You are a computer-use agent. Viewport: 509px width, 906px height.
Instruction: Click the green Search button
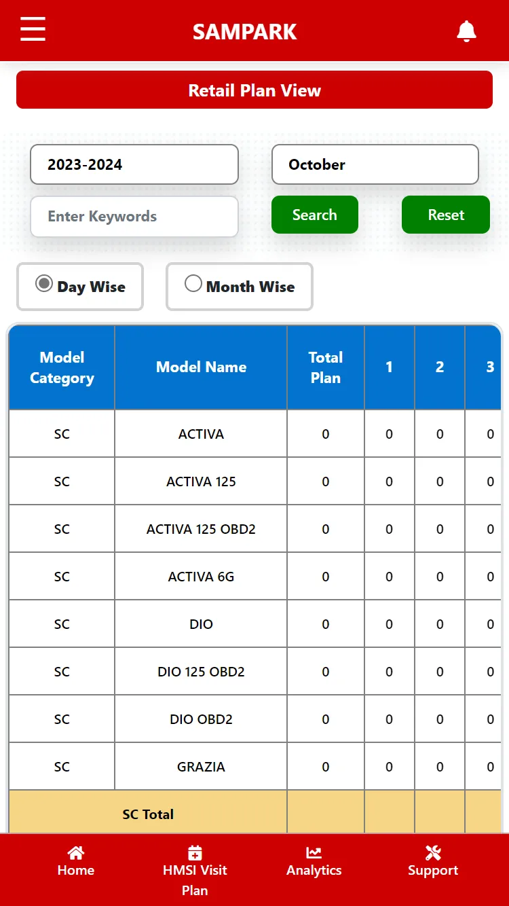tap(315, 215)
